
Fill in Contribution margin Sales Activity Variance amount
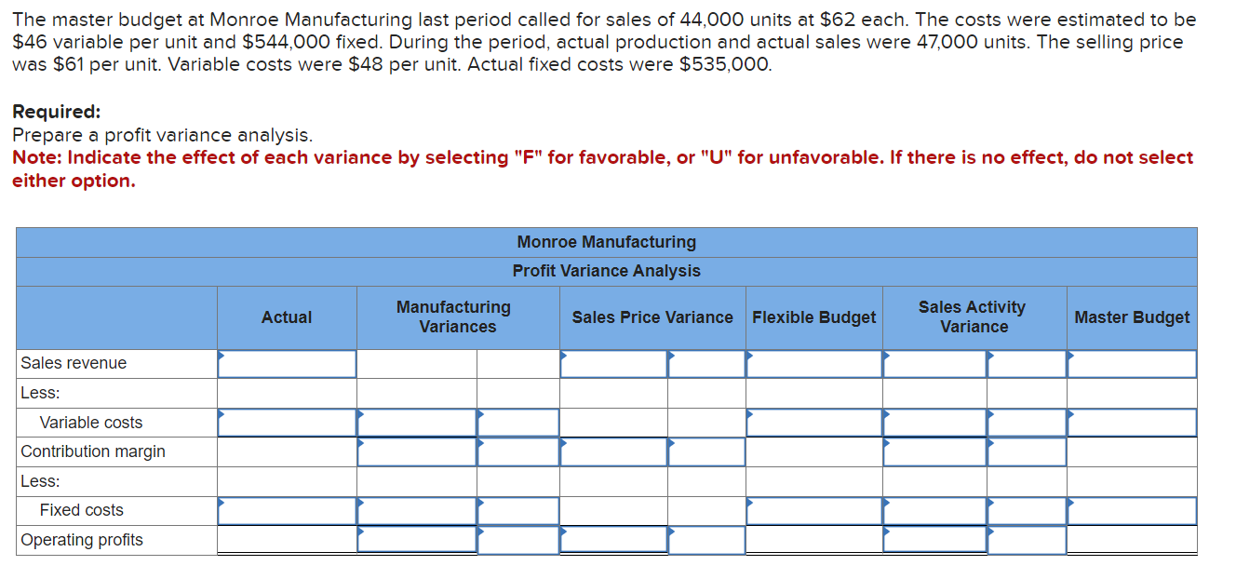934,451
